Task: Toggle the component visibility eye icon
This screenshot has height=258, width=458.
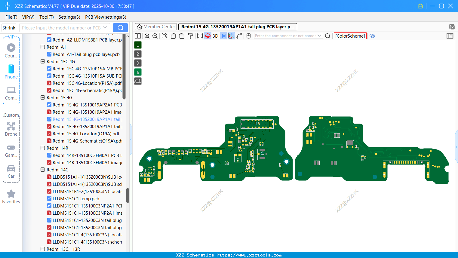Action: 372,36
